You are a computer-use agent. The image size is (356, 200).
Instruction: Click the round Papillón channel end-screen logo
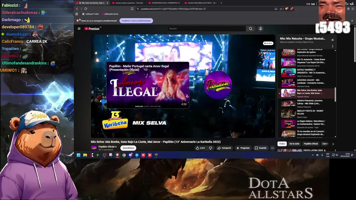(218, 85)
